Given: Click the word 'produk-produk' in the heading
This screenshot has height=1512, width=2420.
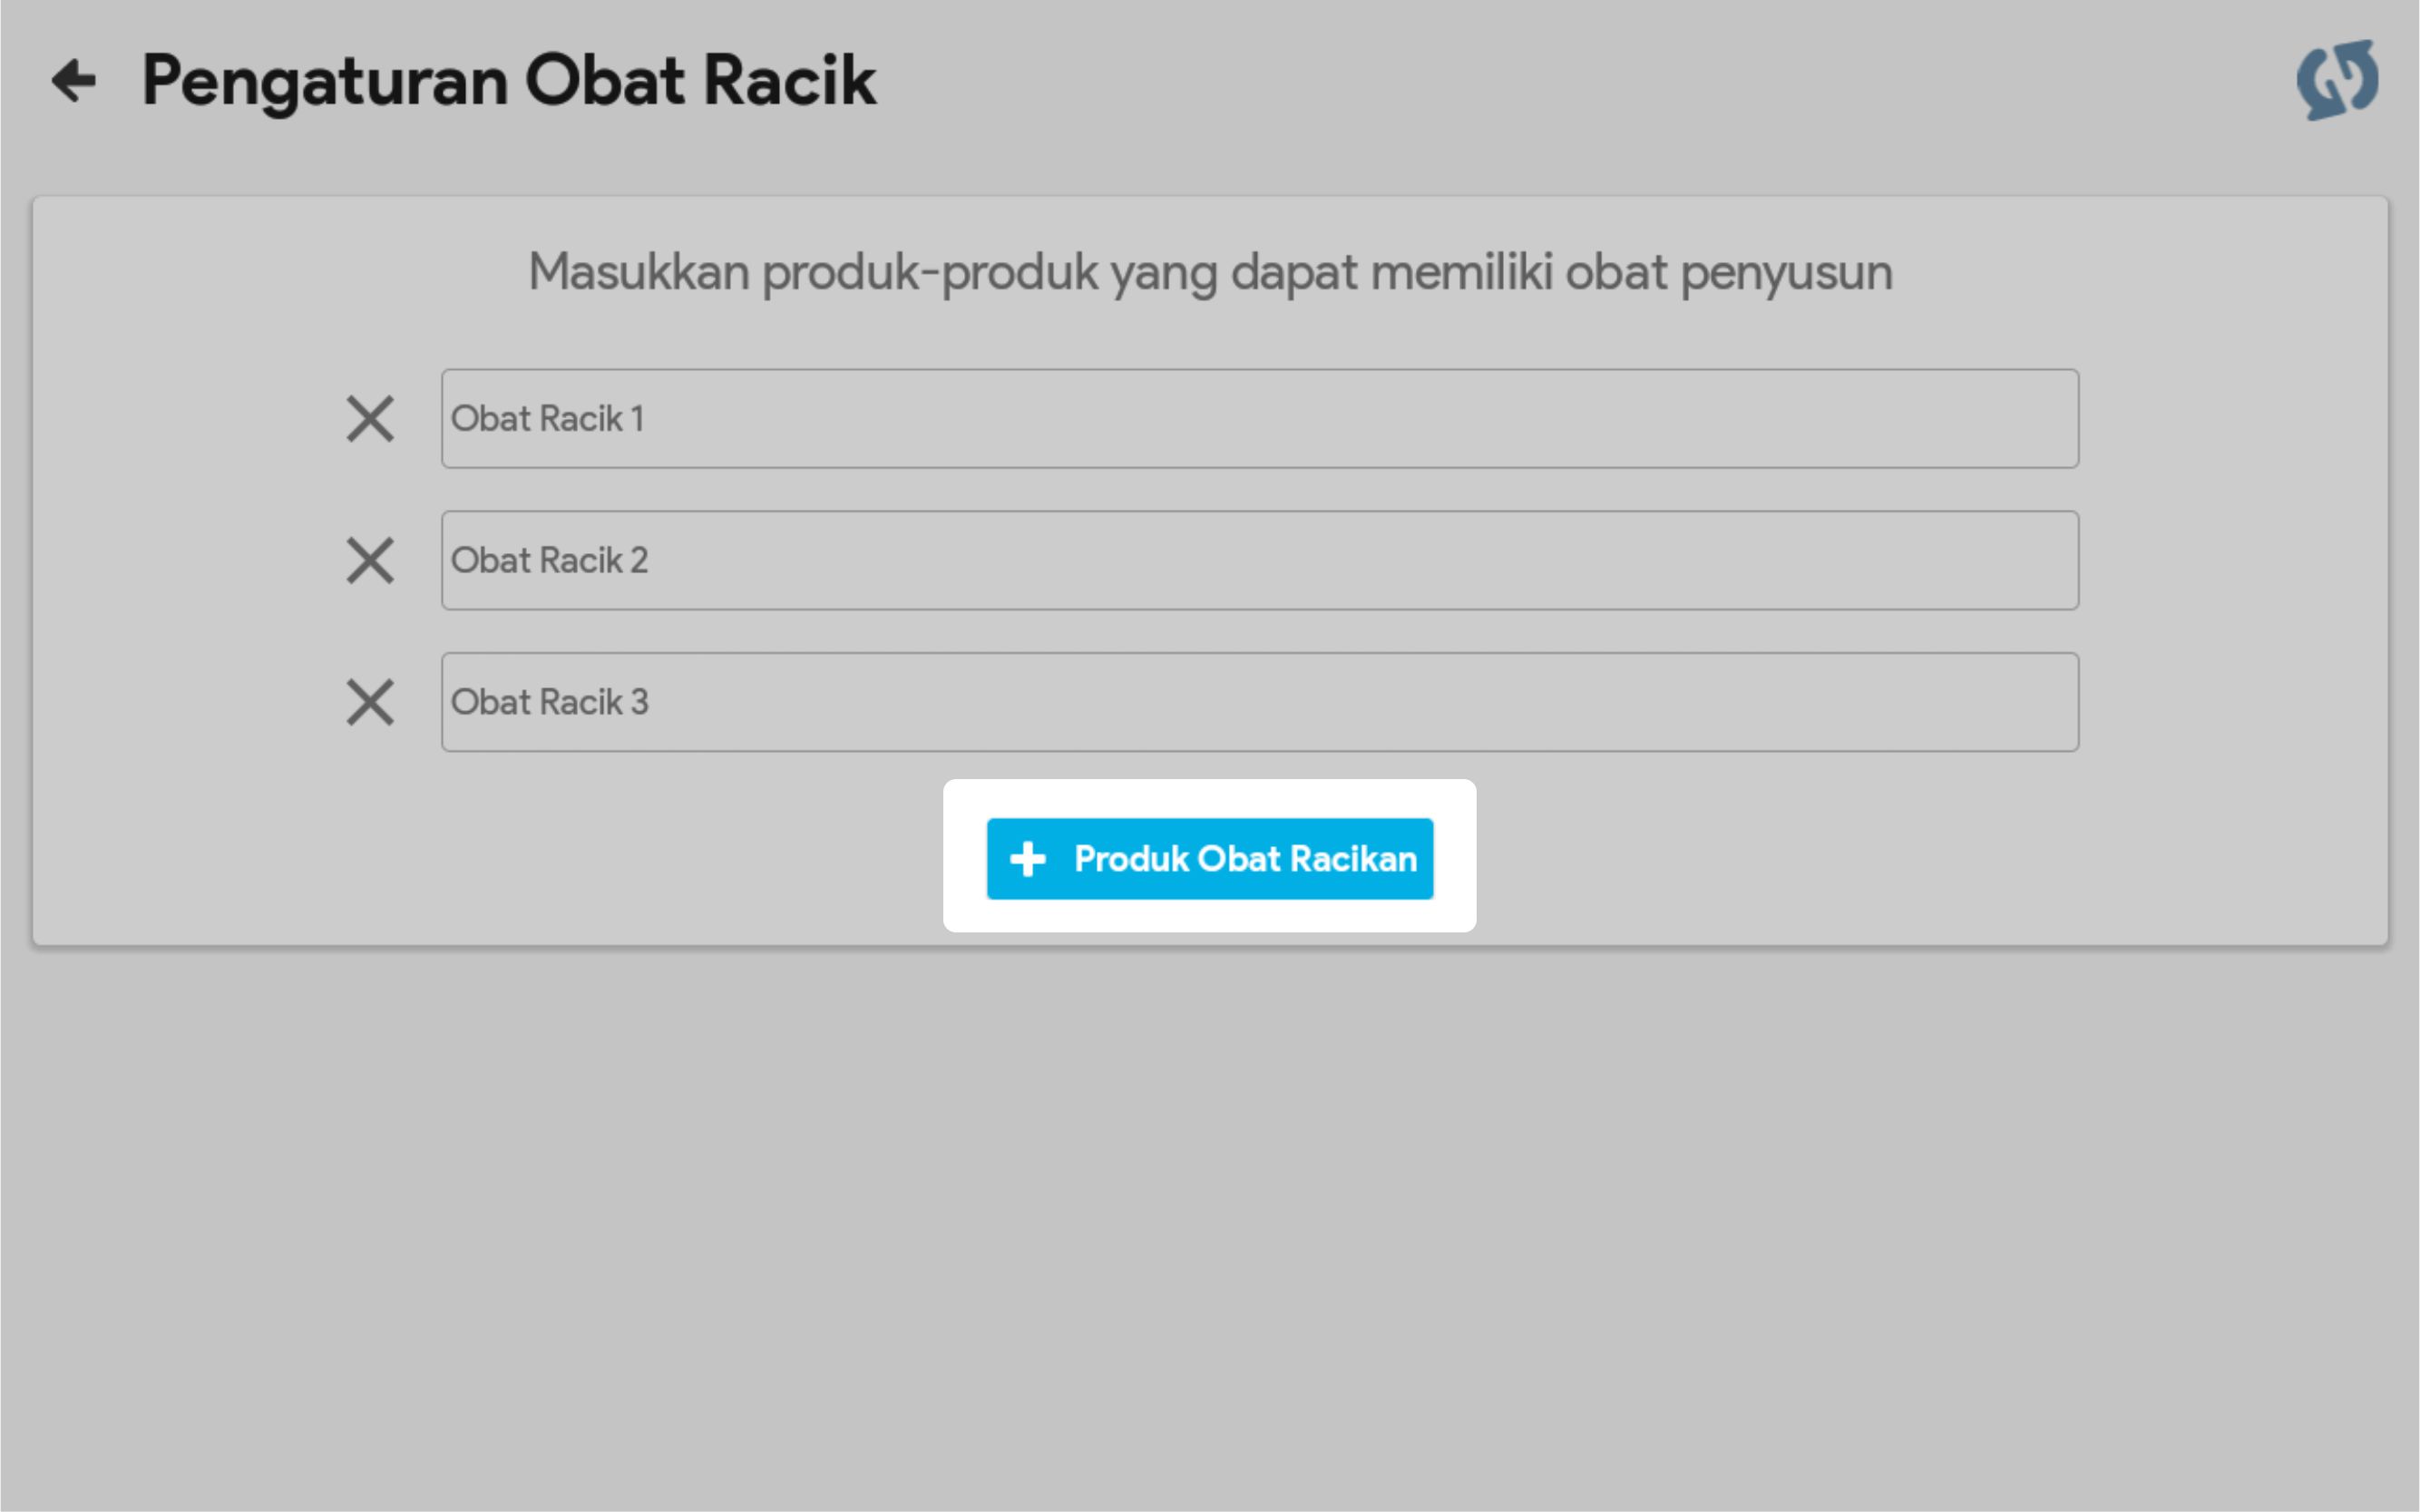Looking at the screenshot, I should click(929, 272).
